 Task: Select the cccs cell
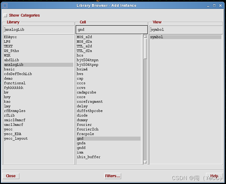81,83
